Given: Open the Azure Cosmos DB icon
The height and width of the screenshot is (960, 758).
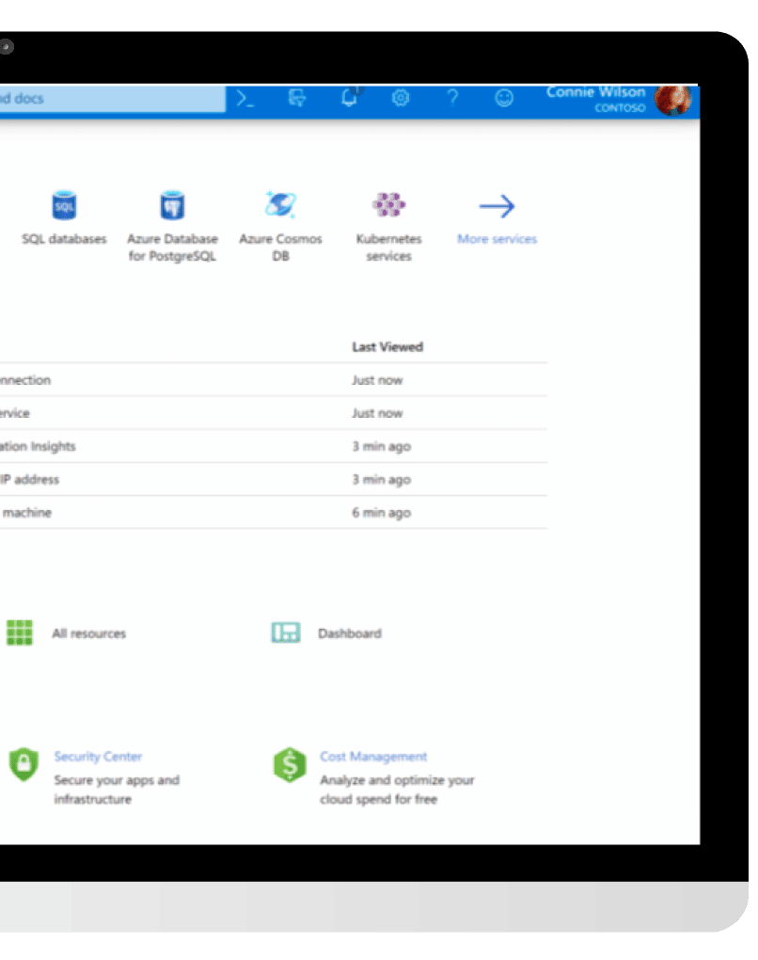Looking at the screenshot, I should [281, 205].
